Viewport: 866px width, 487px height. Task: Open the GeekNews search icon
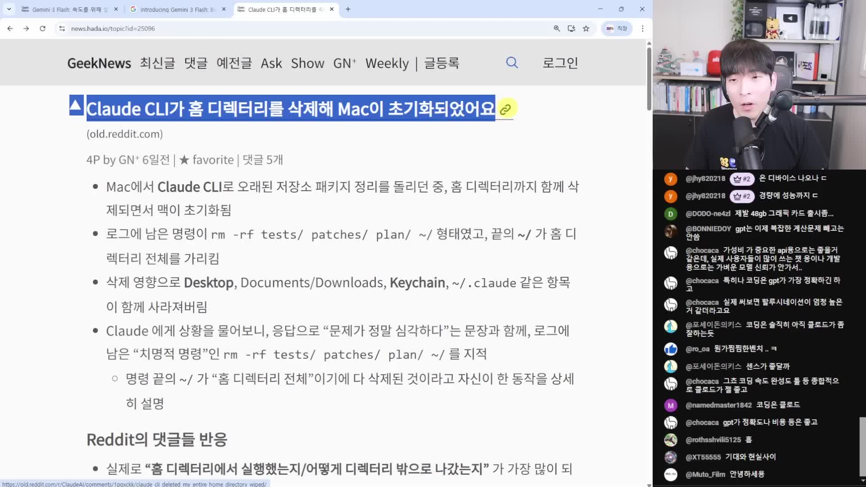pos(511,63)
